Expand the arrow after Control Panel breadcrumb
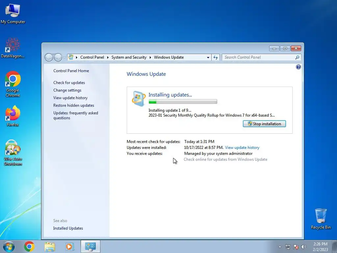Screen dimensions: 337x253 108,57
